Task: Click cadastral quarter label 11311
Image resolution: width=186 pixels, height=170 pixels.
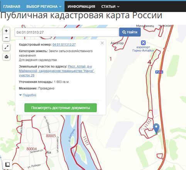Action: [x=86, y=141]
